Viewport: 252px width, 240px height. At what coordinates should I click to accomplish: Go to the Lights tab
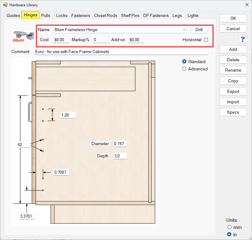193,15
